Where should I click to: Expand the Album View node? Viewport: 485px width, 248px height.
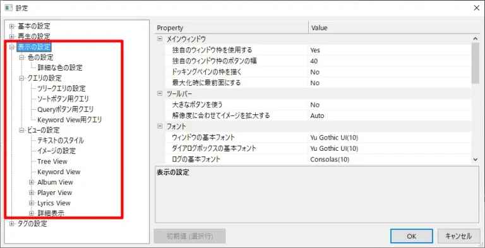tap(31, 182)
